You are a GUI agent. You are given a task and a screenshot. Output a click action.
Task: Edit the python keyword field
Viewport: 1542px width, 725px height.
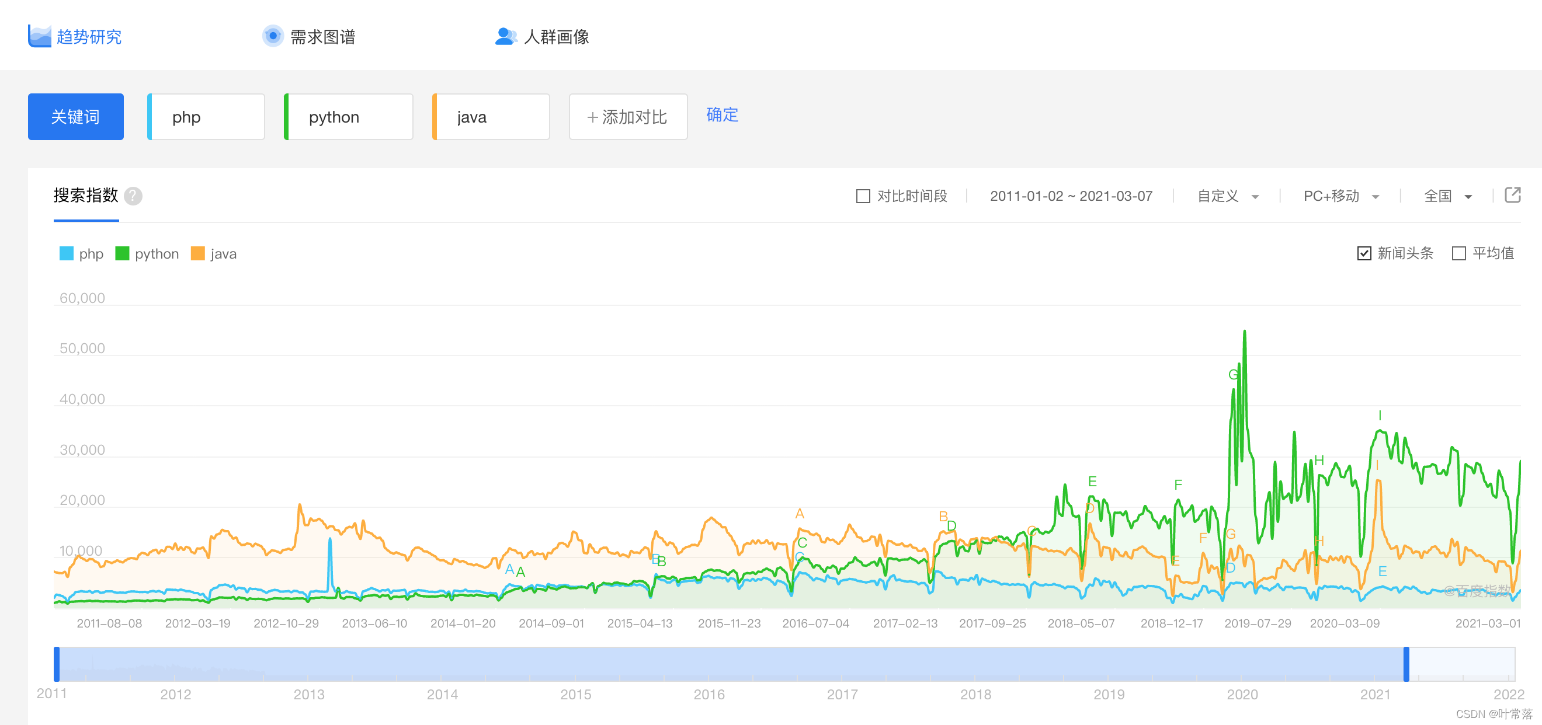(348, 117)
